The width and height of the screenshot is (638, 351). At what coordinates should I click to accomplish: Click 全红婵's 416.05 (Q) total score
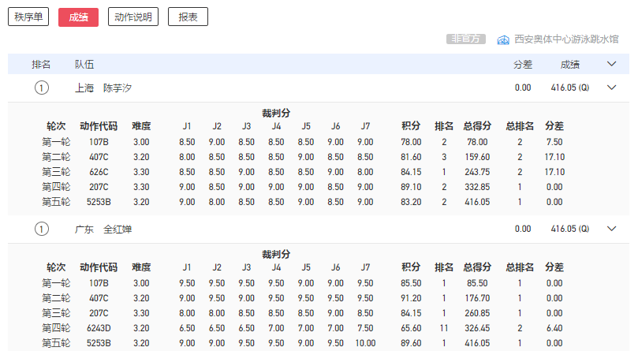(569, 229)
